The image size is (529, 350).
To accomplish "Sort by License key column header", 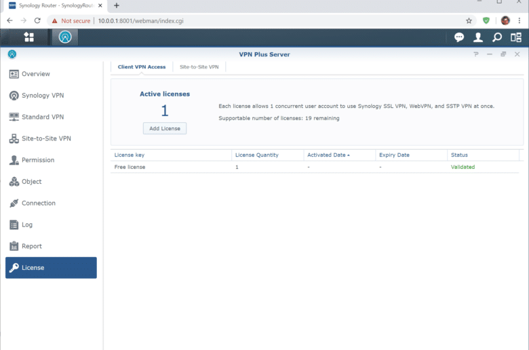I will 171,155.
